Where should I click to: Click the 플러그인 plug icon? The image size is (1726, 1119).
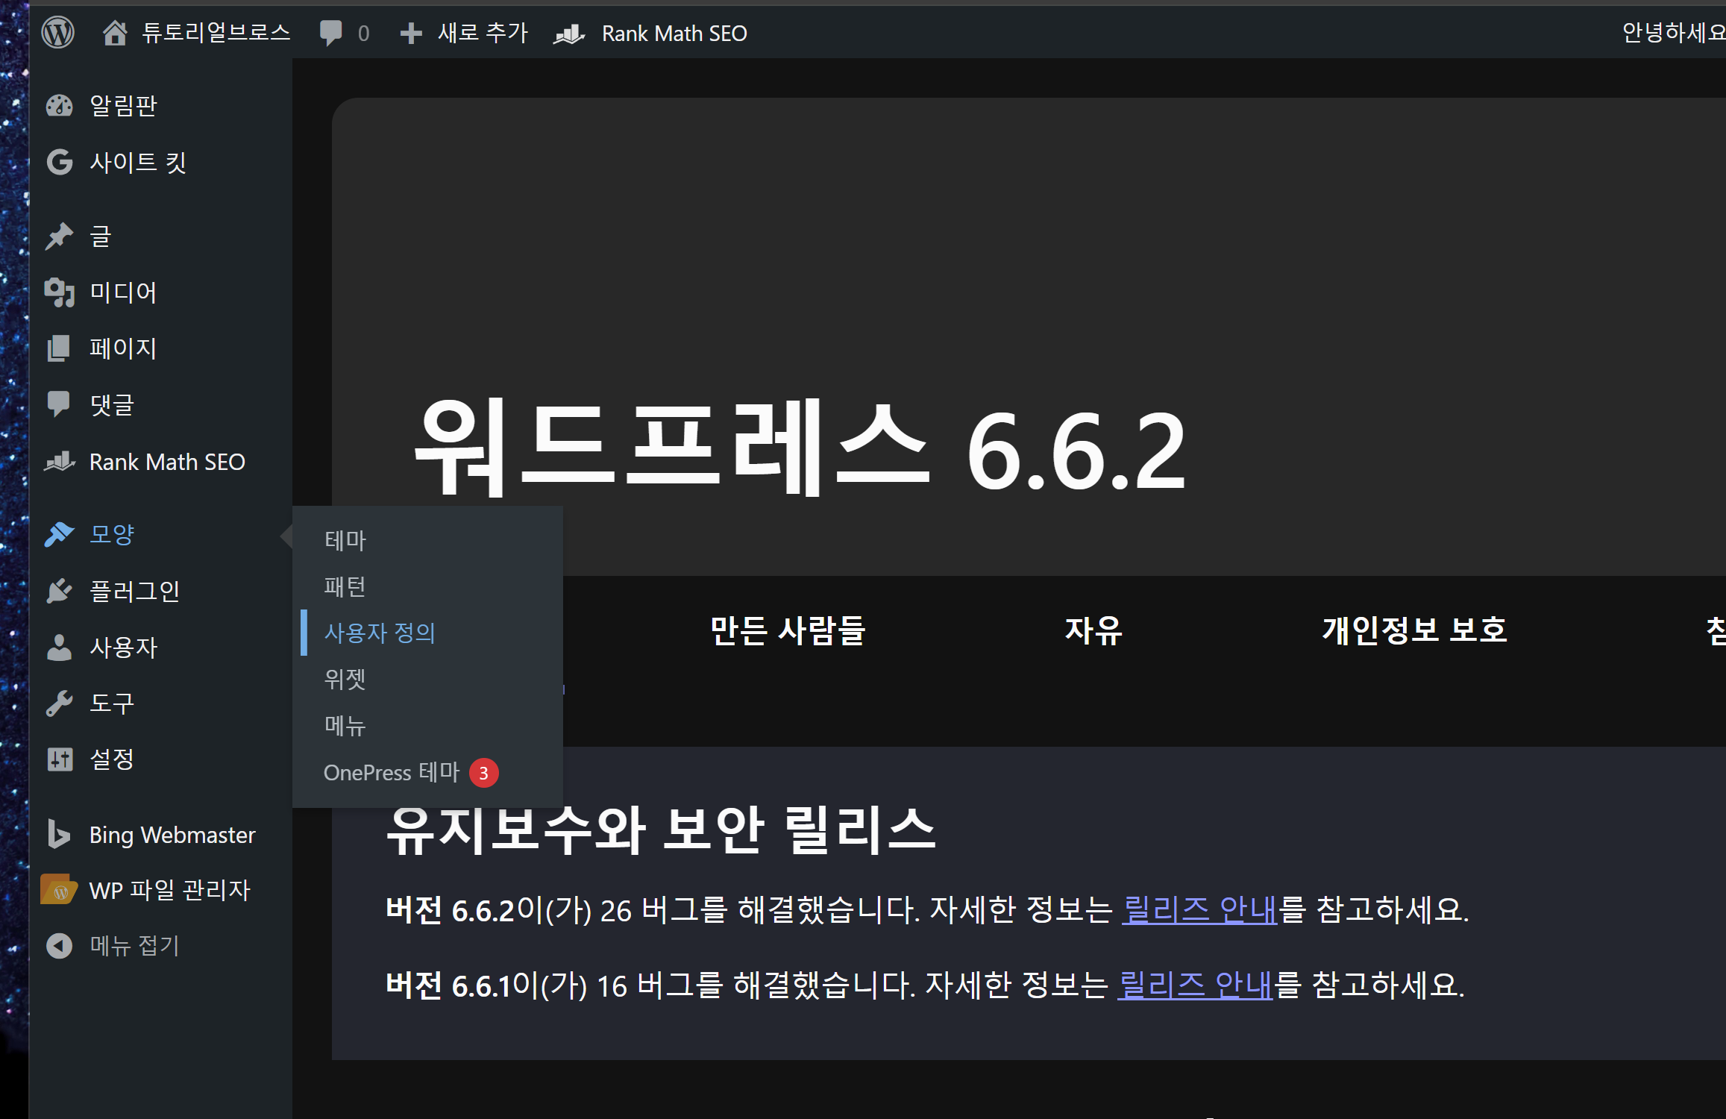click(x=60, y=591)
